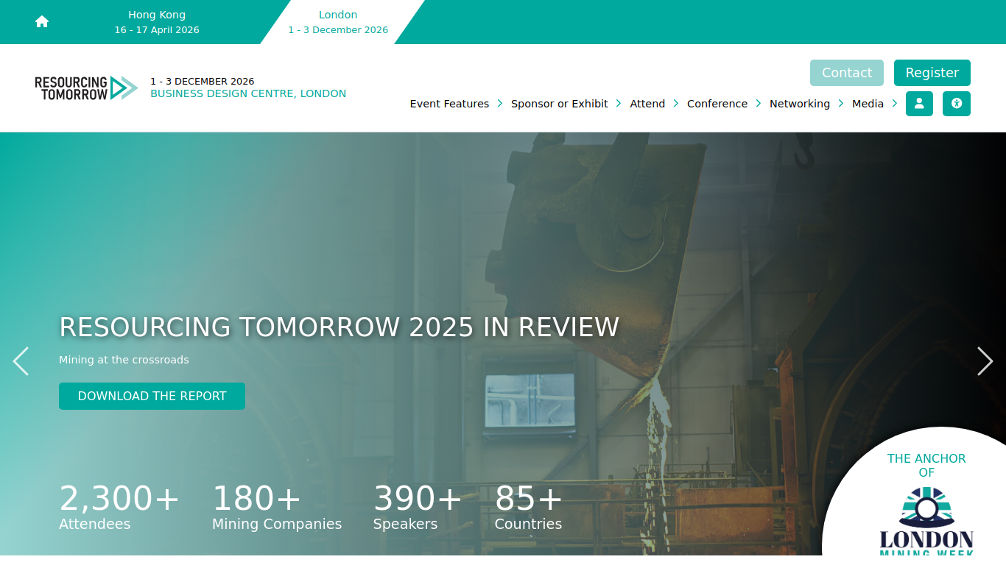
Task: Click the Register button
Action: tap(932, 73)
